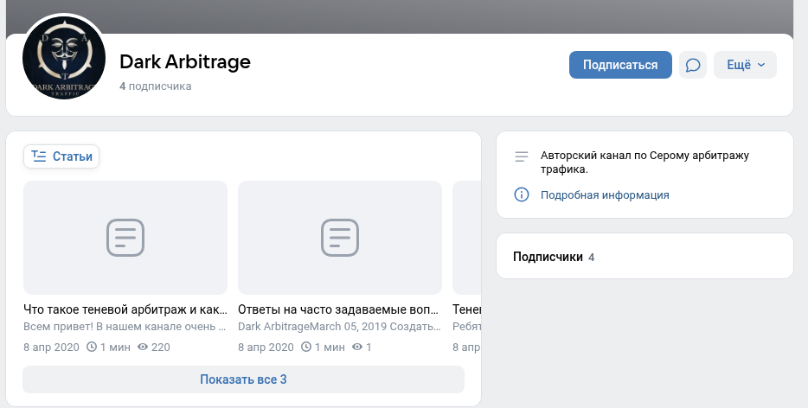Expand the Ещё dropdown menu
This screenshot has height=408, width=808.
click(744, 65)
